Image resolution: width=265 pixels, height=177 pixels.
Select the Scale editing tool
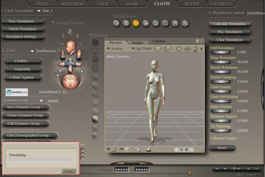pyautogui.click(x=155, y=23)
